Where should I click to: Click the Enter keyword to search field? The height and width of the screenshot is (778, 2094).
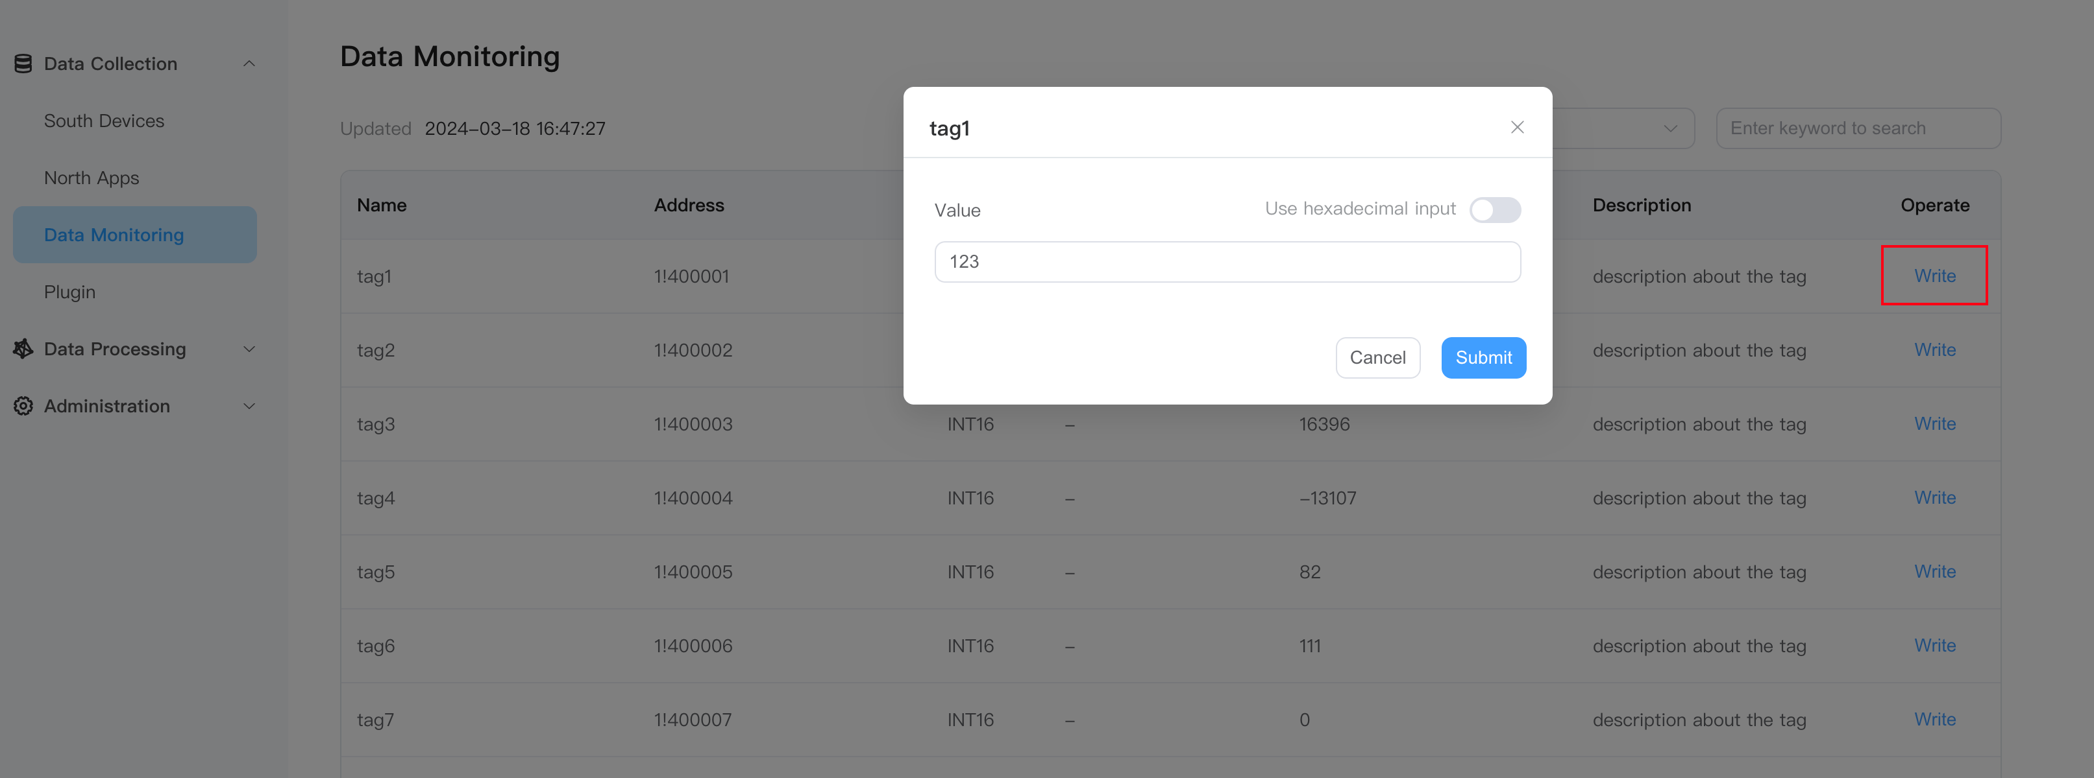(x=1858, y=128)
